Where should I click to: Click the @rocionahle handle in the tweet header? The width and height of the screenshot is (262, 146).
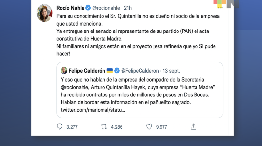[x=106, y=7]
